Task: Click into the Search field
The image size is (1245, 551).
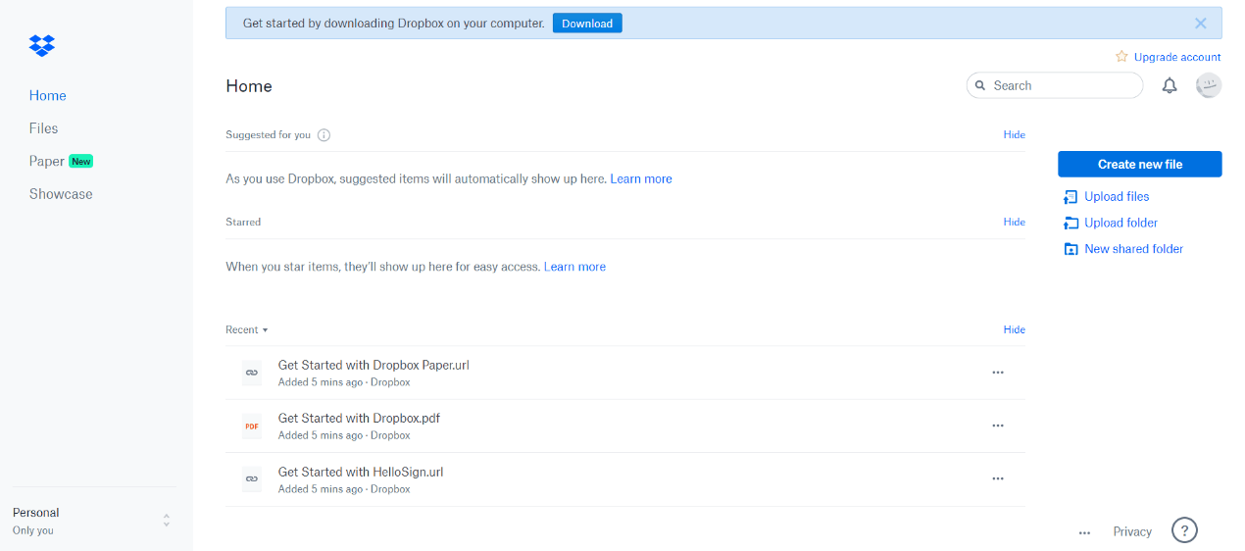Action: click(1055, 86)
